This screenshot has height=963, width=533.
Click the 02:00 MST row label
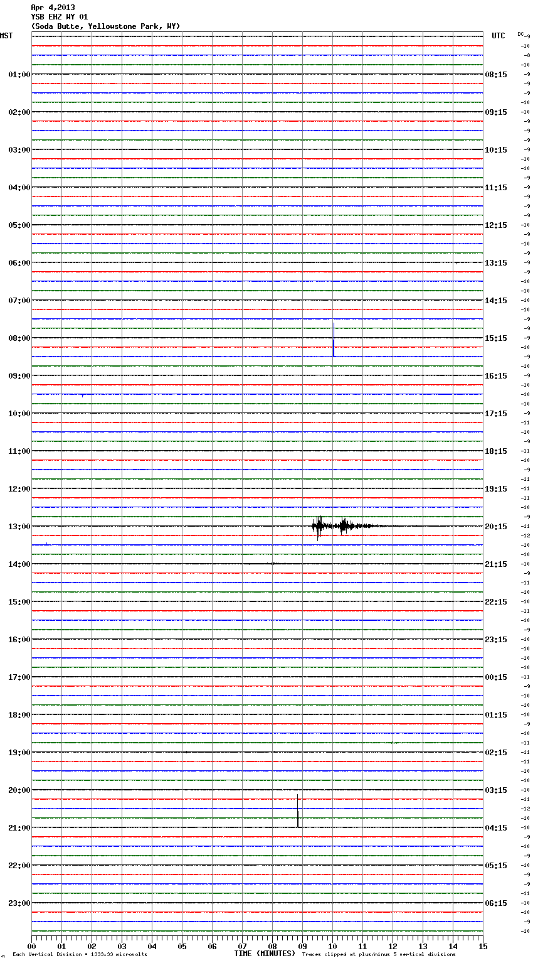(19, 112)
